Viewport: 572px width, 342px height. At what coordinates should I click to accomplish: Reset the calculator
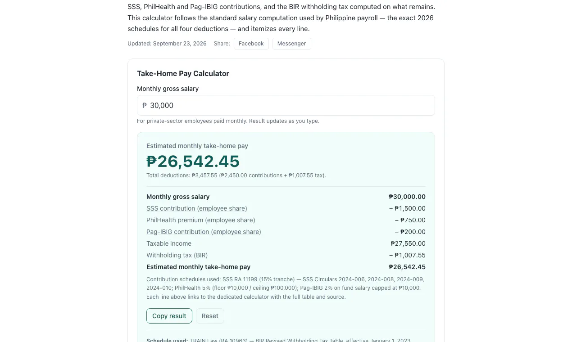(210, 316)
